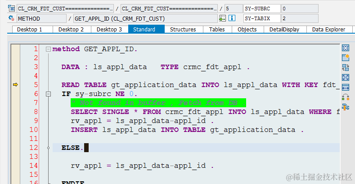Click line number 10 in the gutter

pyautogui.click(x=34, y=130)
